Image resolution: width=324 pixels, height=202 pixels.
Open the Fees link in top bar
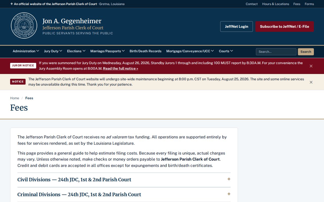[297, 4]
